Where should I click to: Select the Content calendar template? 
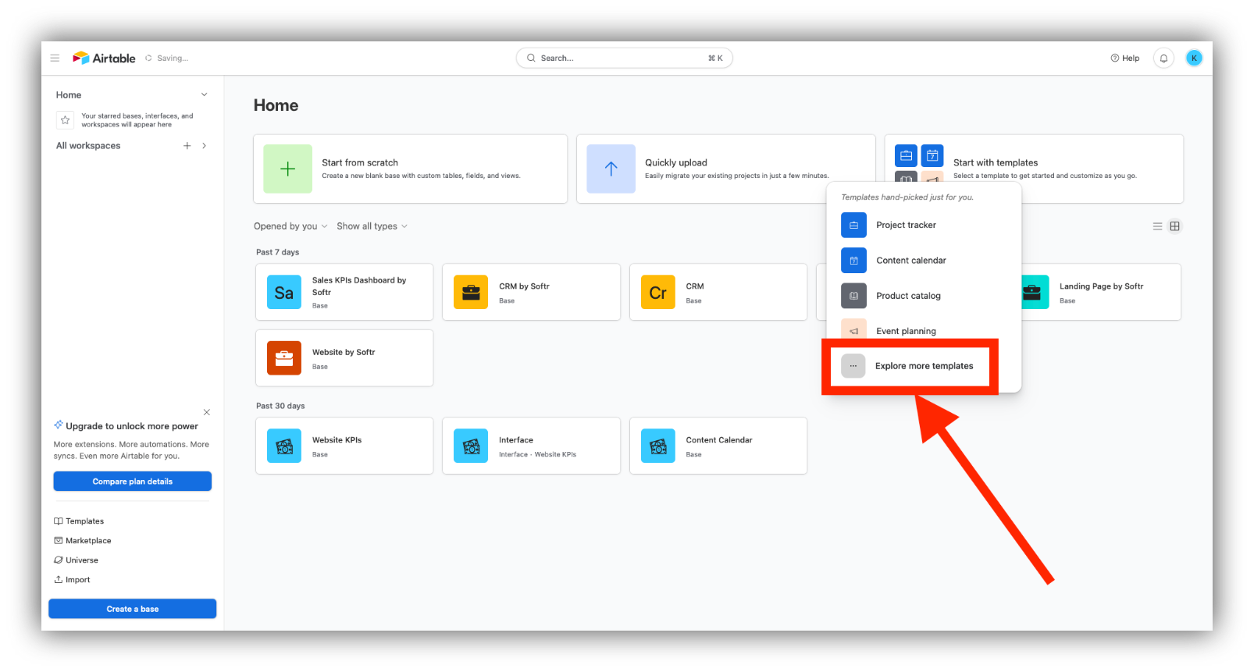coord(924,261)
